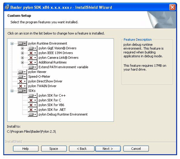
Task: Select the Speed-O-Meter label
Action: coord(39,76)
